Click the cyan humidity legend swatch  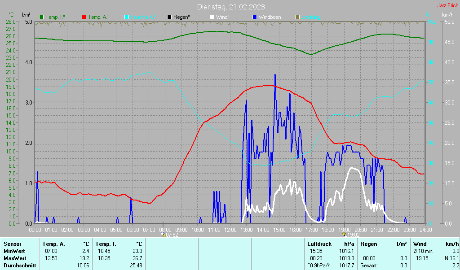pyautogui.click(x=127, y=17)
